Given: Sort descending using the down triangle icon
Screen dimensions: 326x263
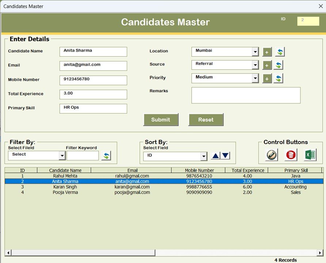Looking at the screenshot, I should pos(225,155).
